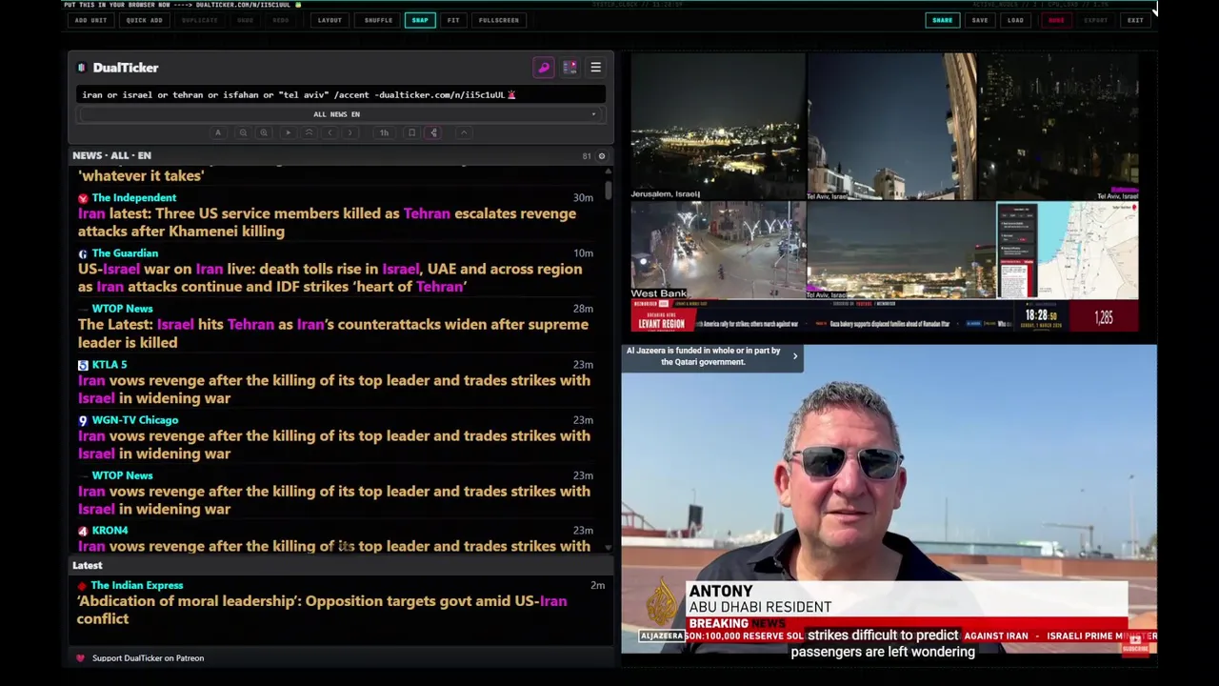Click the West Bank street camera thumbnail

(x=718, y=251)
